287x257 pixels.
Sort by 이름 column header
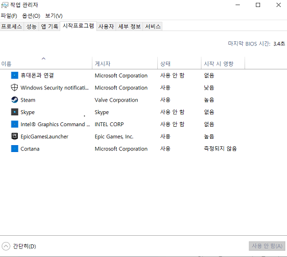tap(46, 63)
